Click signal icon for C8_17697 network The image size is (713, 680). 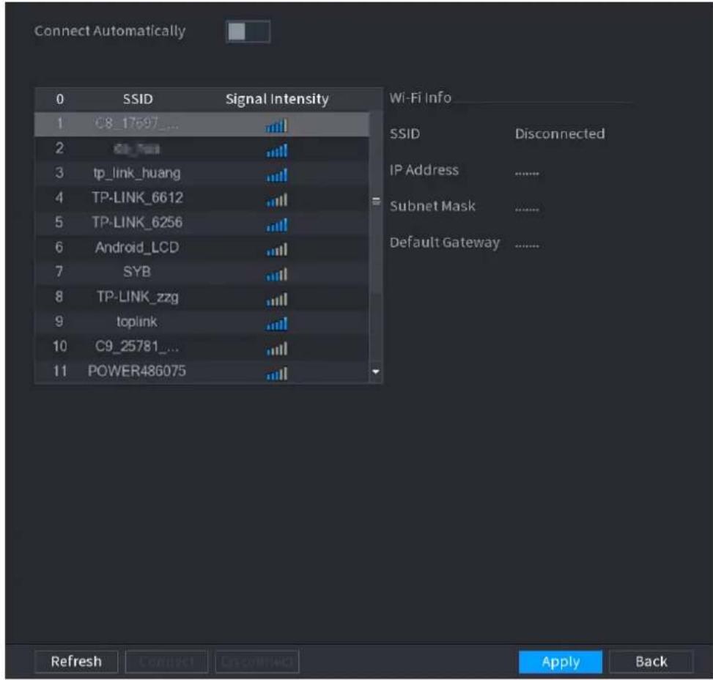pos(277,125)
